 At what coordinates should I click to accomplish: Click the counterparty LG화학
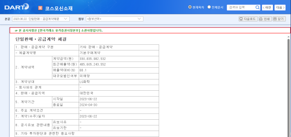pos(84,82)
